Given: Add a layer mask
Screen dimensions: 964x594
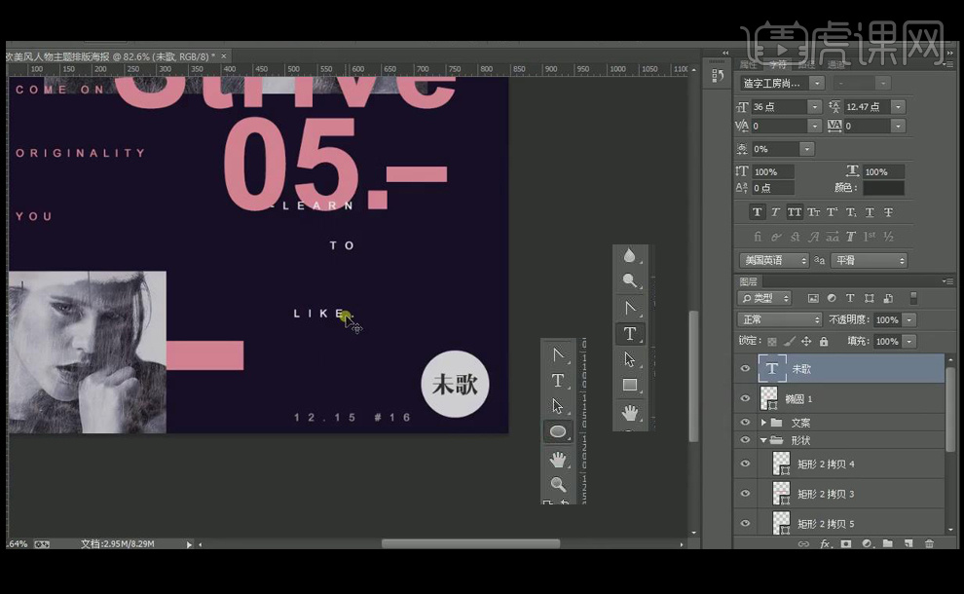Looking at the screenshot, I should (x=846, y=543).
